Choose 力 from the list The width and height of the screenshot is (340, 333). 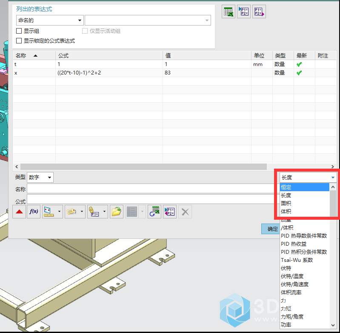pyautogui.click(x=305, y=301)
